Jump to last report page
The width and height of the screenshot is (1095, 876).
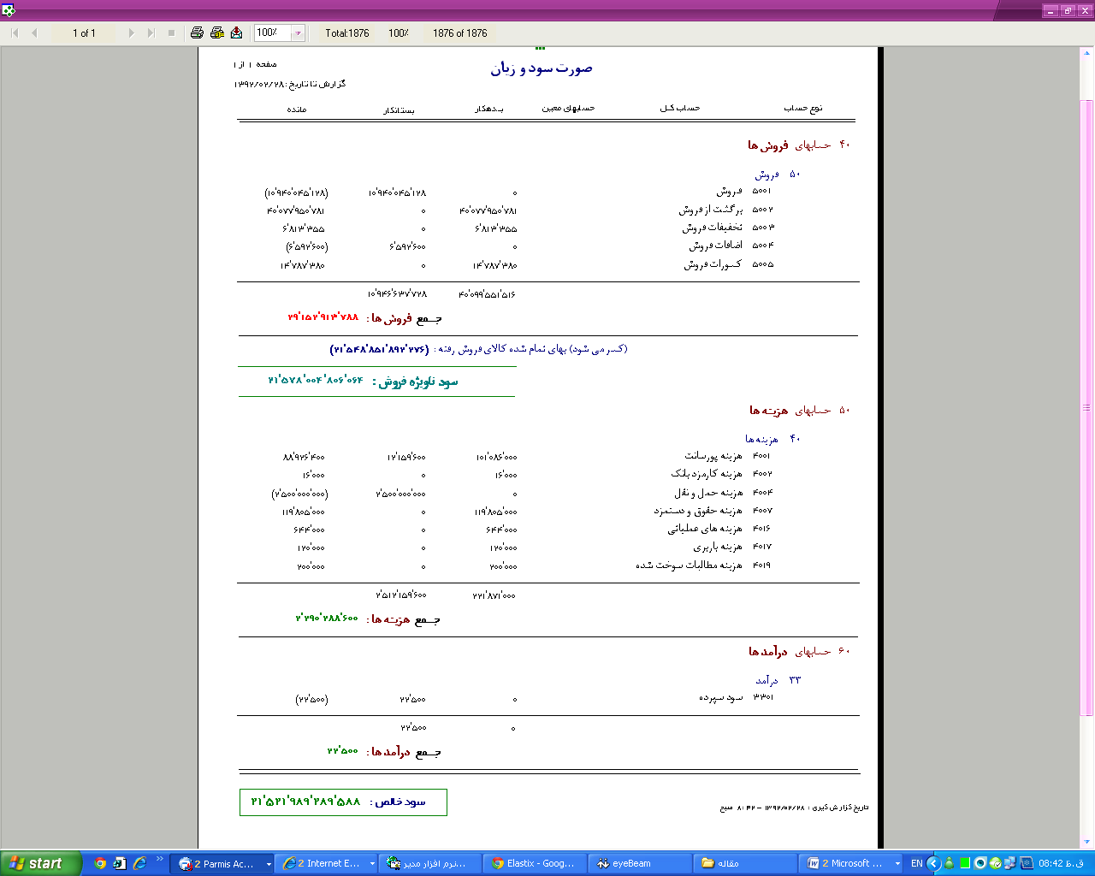(x=151, y=33)
